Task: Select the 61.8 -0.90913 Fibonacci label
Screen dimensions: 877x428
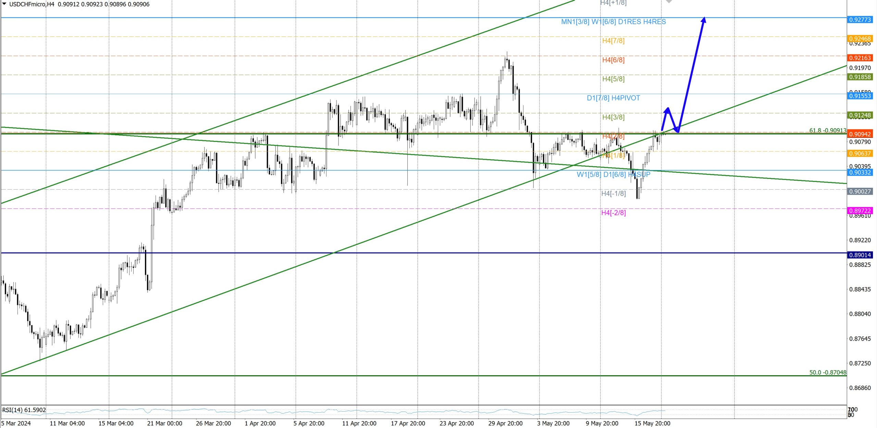Action: pyautogui.click(x=827, y=130)
